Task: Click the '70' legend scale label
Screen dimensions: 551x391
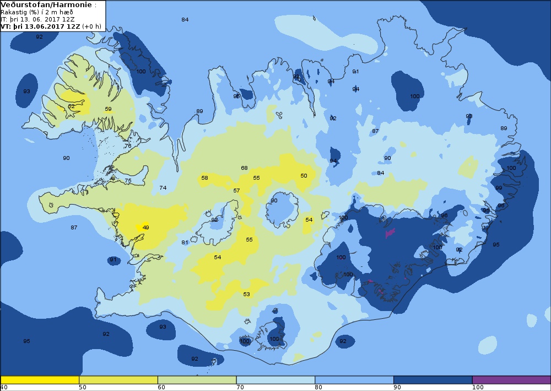Action: (240, 388)
